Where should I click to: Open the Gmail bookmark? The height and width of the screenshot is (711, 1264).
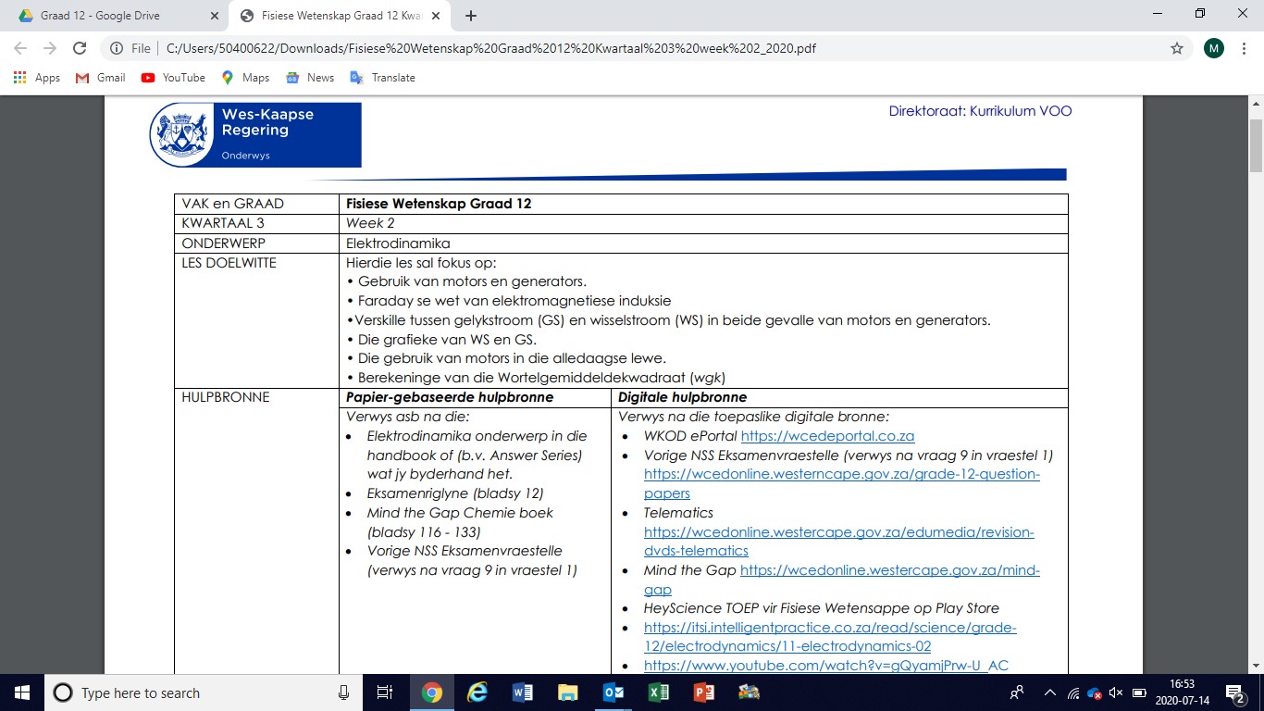click(x=100, y=78)
